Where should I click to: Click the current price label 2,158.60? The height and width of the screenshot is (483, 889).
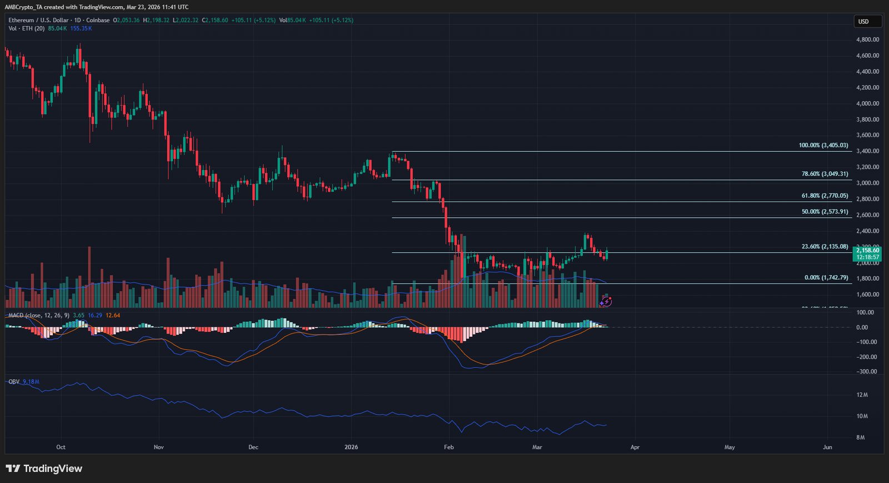pos(867,251)
